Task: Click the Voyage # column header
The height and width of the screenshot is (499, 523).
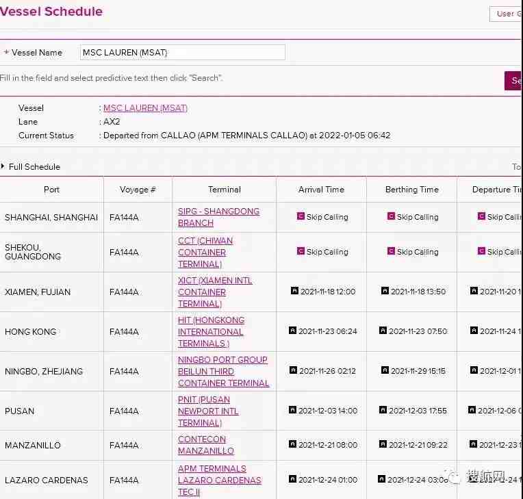Action: click(x=138, y=190)
